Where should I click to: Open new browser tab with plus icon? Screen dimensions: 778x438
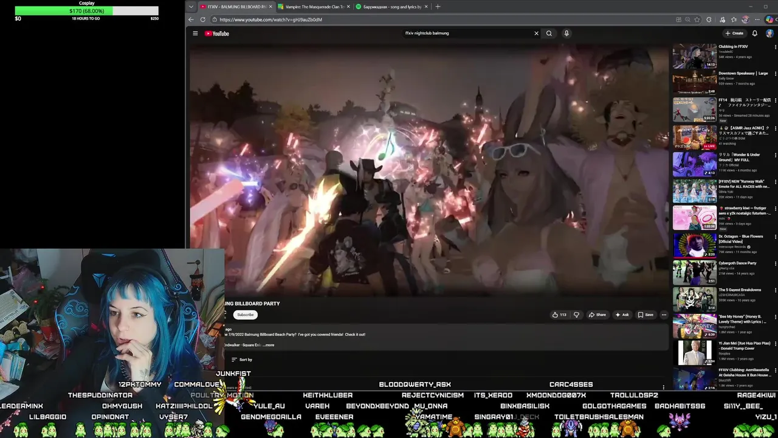tap(438, 7)
